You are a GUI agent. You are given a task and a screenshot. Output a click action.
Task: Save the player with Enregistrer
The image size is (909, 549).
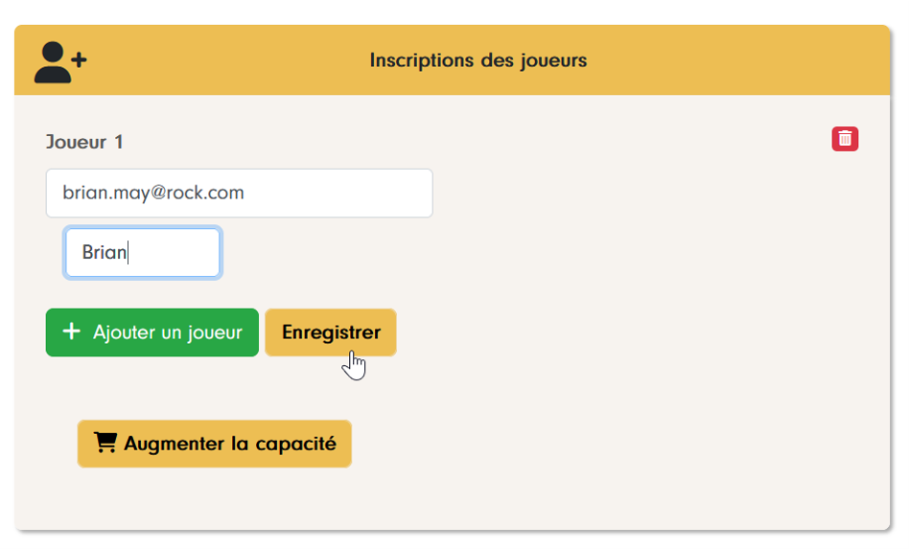[330, 332]
